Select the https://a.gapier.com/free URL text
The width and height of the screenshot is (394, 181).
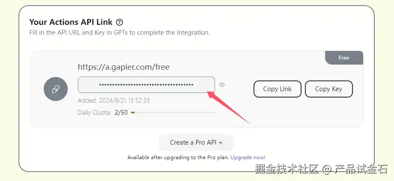[x=124, y=67]
